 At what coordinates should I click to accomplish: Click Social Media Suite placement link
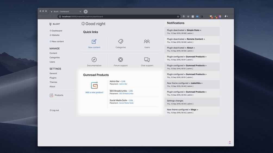pyautogui.click(x=126, y=103)
